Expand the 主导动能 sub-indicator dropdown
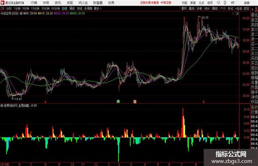This screenshot has height=166, width=258. click(2, 106)
